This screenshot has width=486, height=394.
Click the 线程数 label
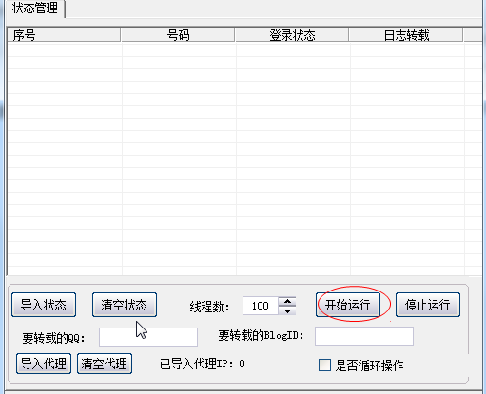(209, 307)
